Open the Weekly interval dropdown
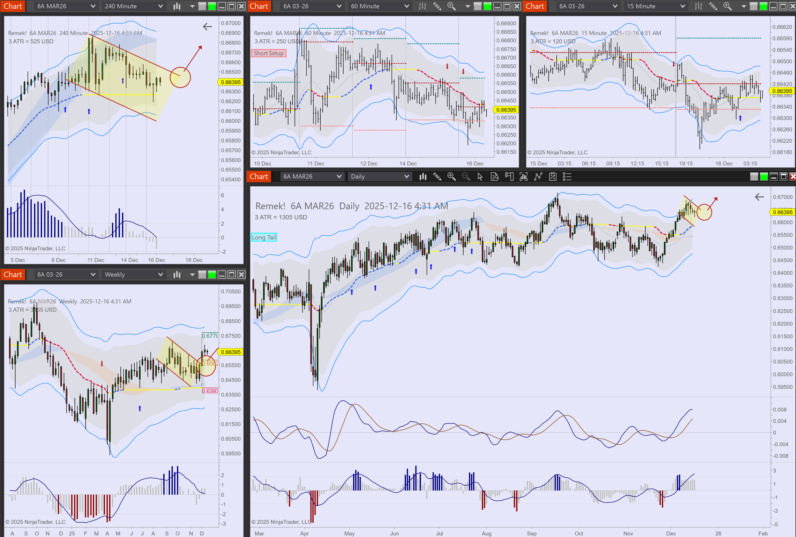 (133, 274)
